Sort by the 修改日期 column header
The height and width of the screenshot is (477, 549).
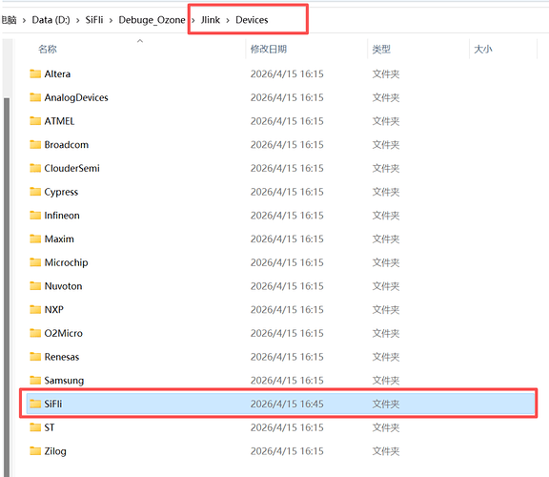(x=269, y=49)
